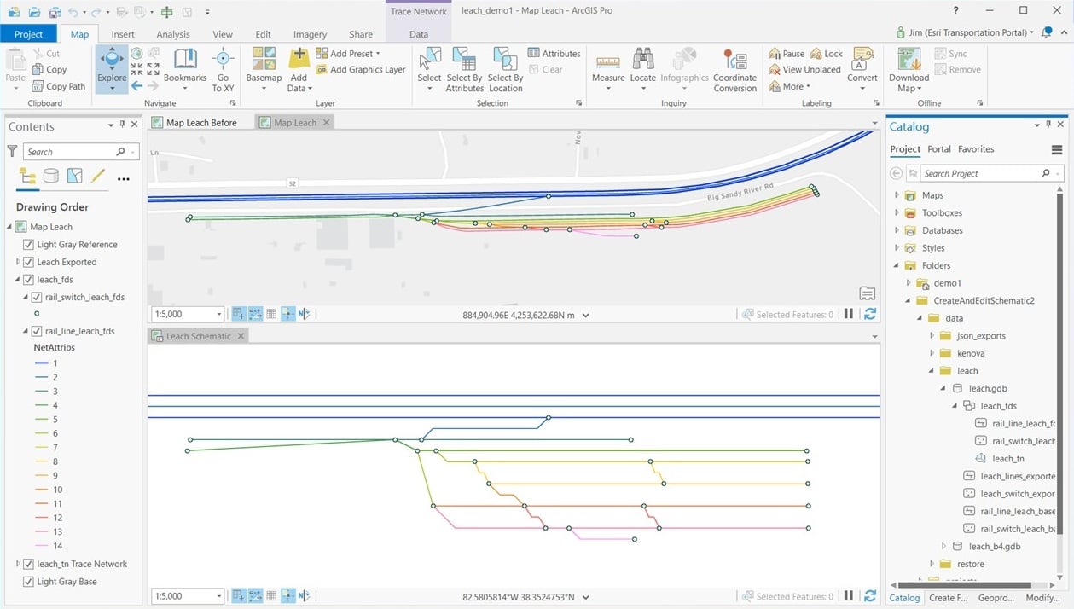
Task: Open the Bookmarks menu
Action: tap(185, 69)
